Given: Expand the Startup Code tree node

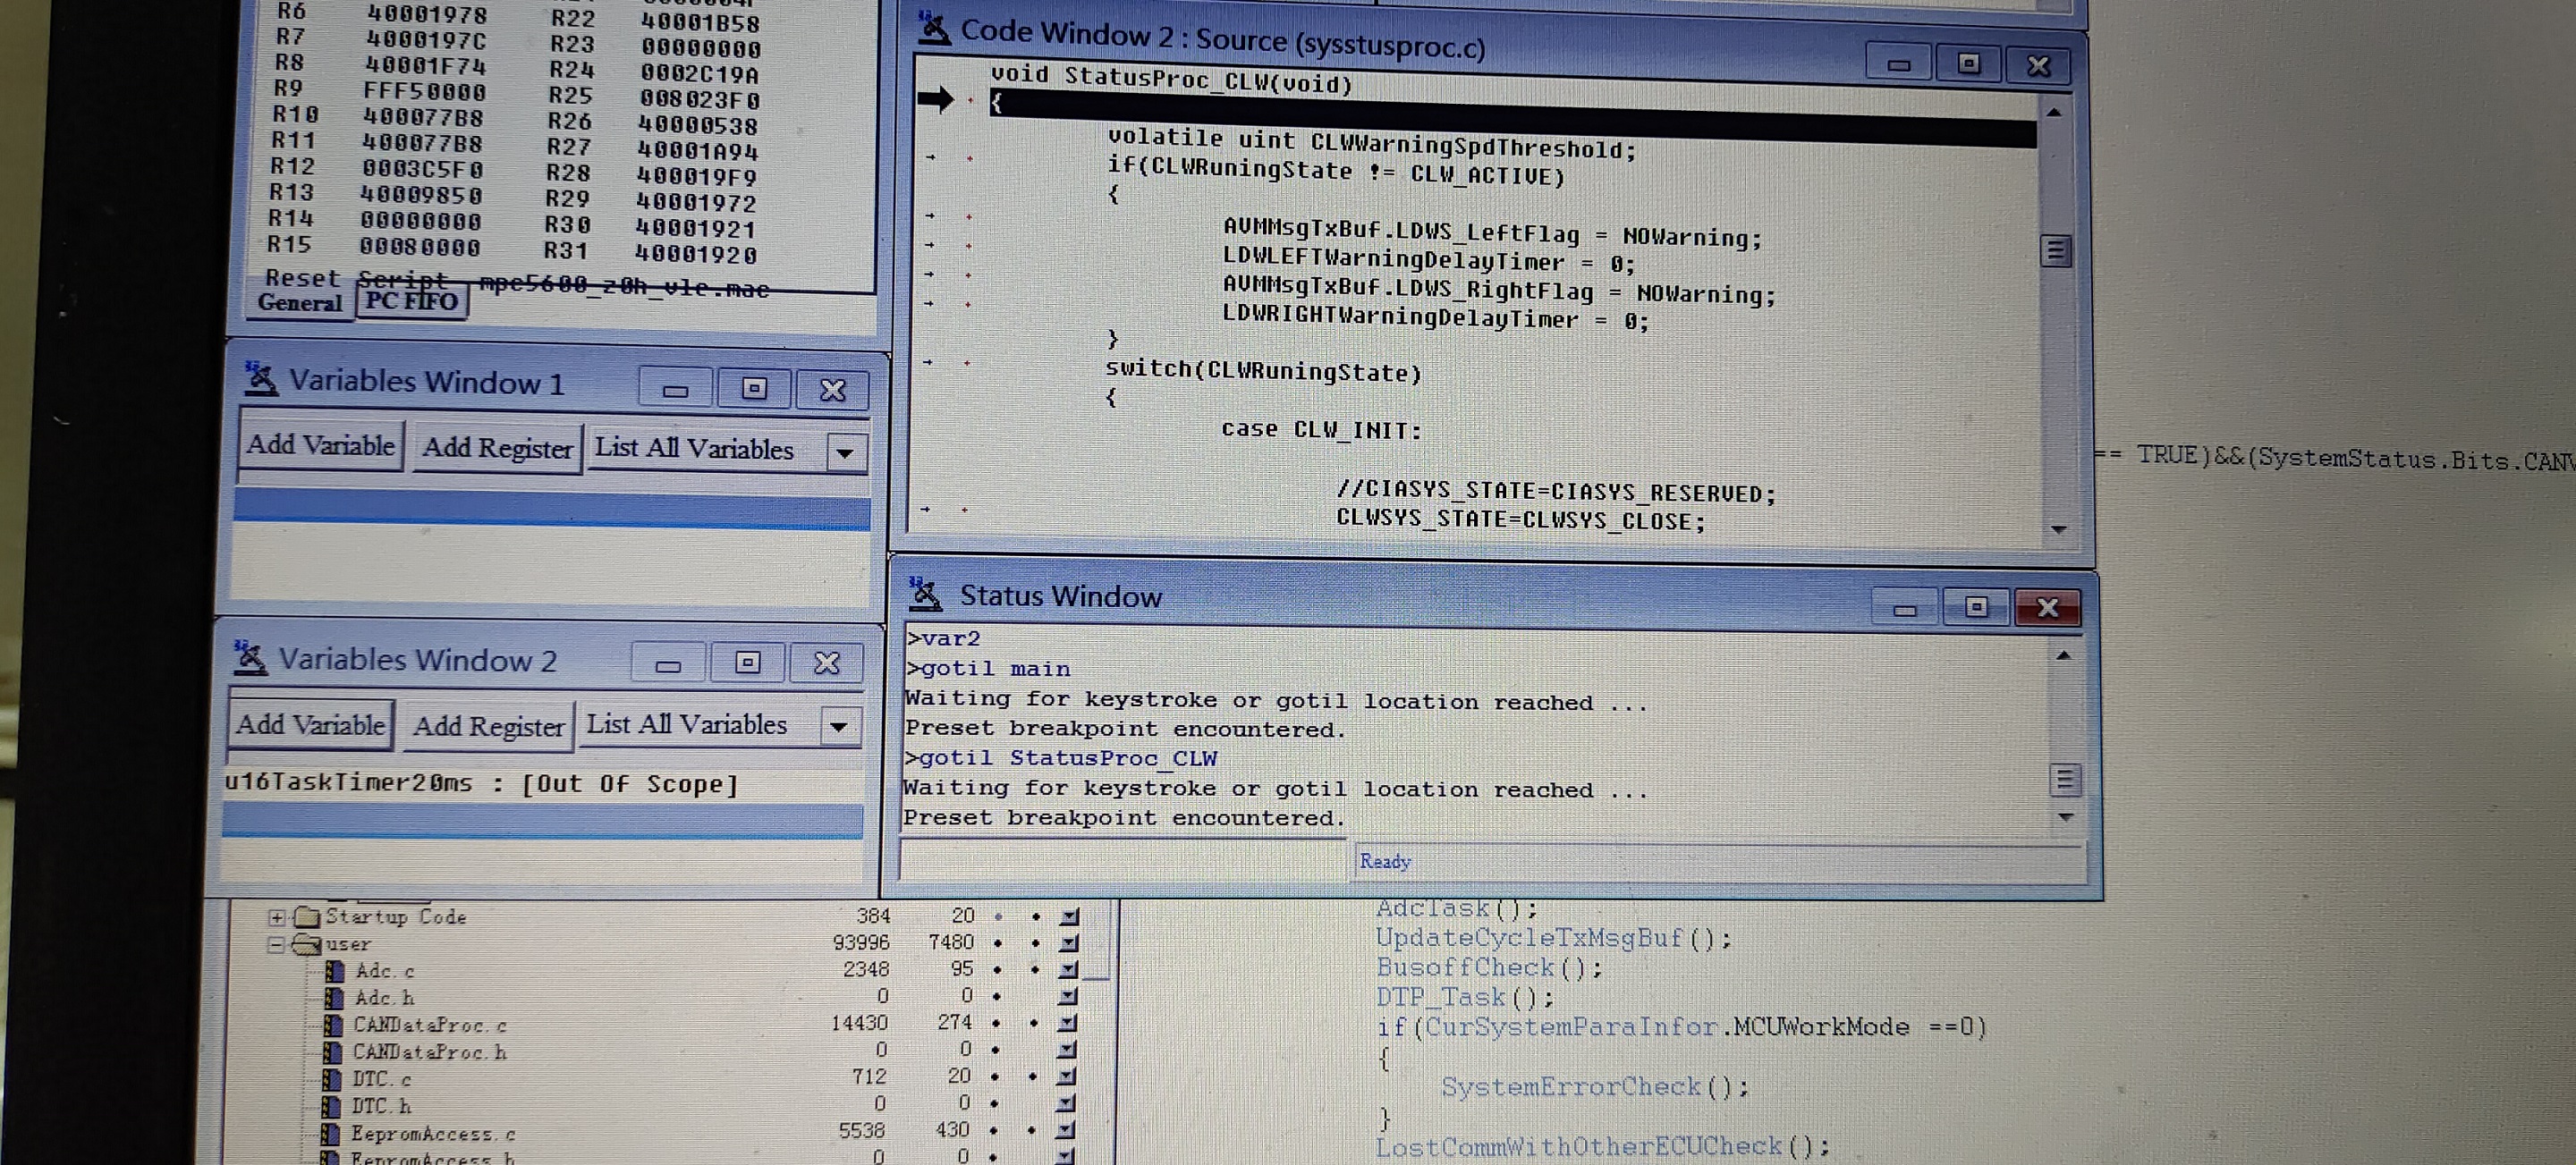Looking at the screenshot, I should pyautogui.click(x=276, y=916).
